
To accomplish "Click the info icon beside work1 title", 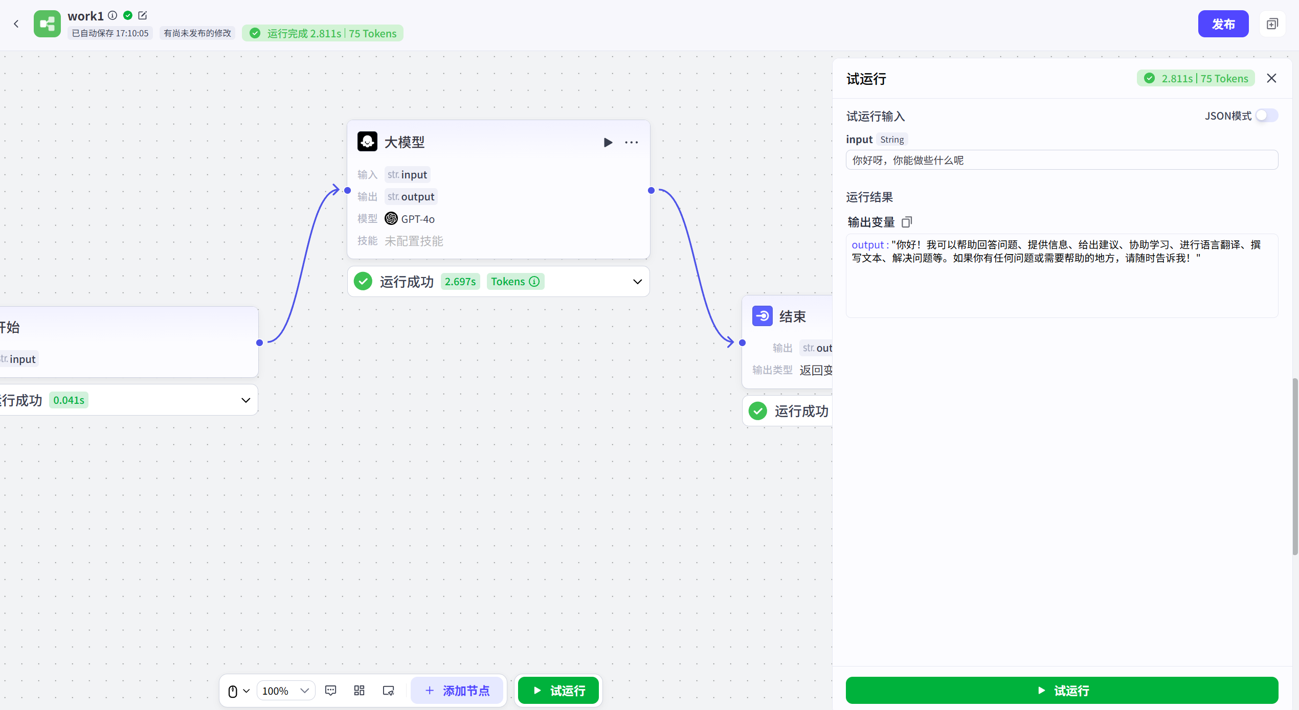I will pyautogui.click(x=113, y=15).
